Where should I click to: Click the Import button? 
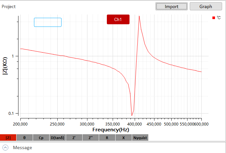[x=172, y=6]
